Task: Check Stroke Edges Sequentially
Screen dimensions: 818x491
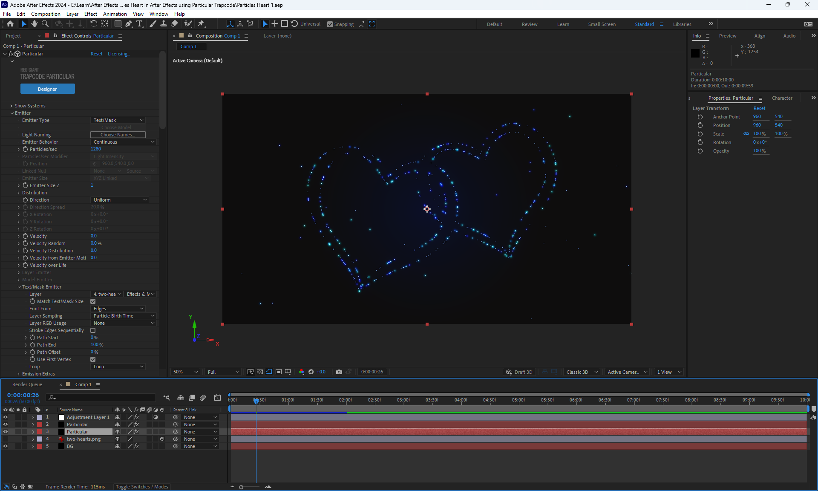Action: click(93, 330)
